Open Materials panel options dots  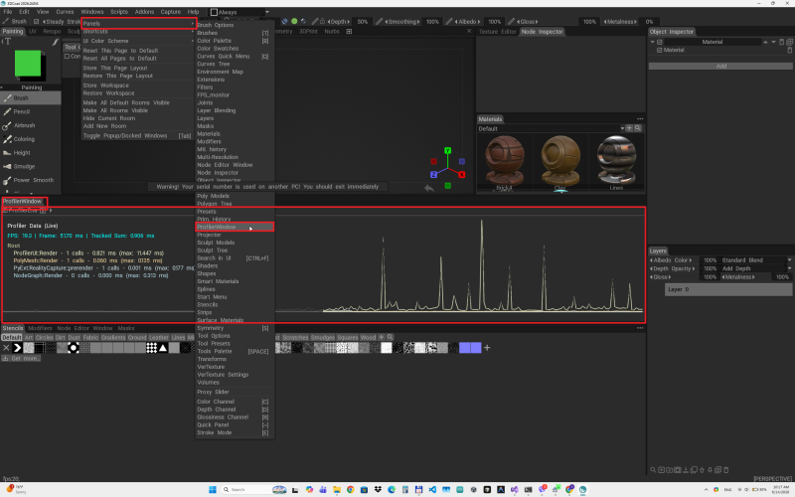[x=640, y=118]
